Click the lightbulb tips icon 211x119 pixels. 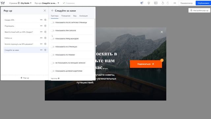click(x=149, y=3)
